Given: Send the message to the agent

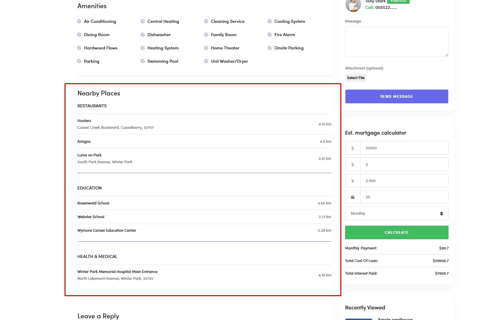Looking at the screenshot, I should point(397,96).
